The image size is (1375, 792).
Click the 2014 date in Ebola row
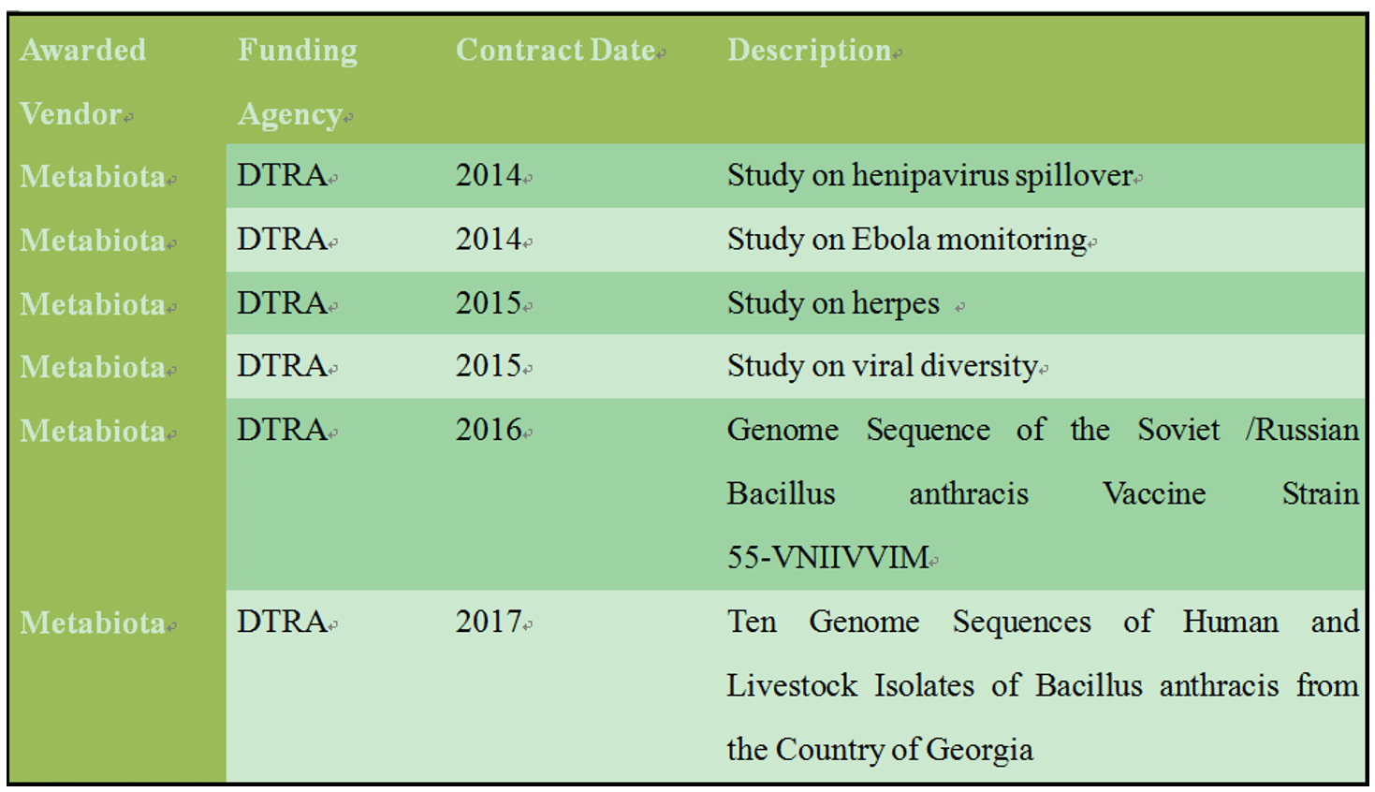pyautogui.click(x=489, y=240)
